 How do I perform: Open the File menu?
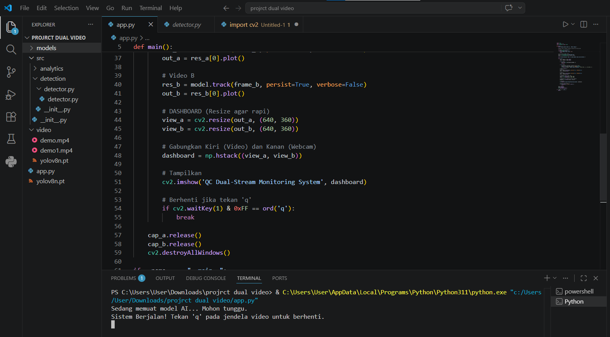(24, 8)
